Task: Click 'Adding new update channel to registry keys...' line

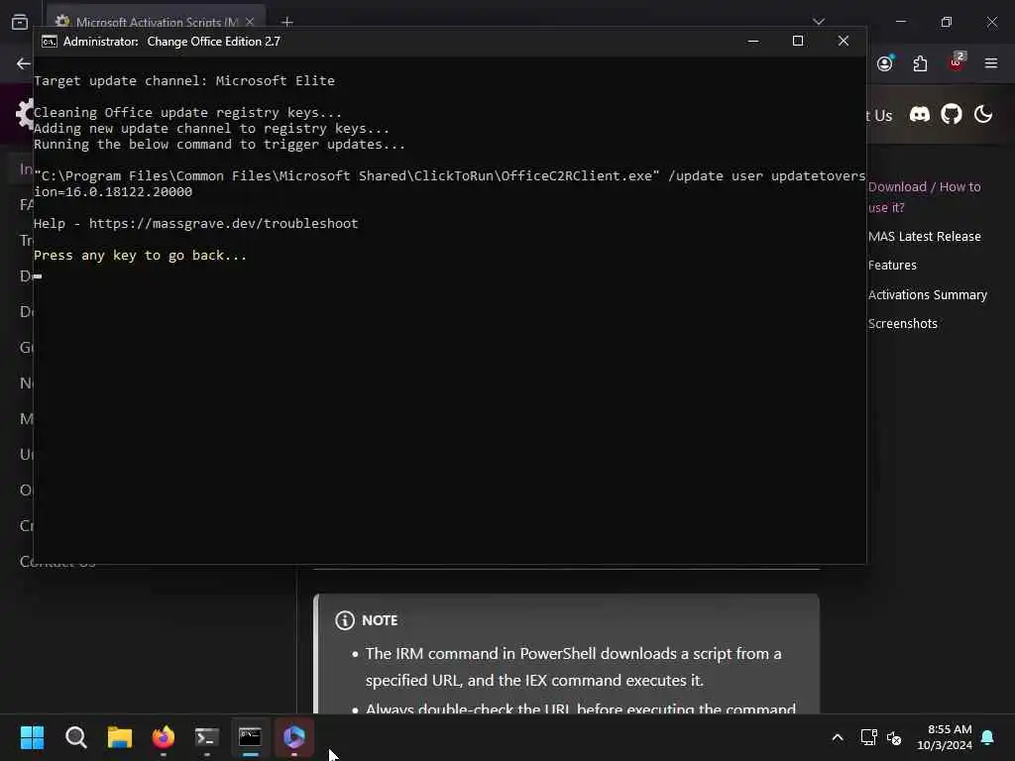Action: [212, 128]
